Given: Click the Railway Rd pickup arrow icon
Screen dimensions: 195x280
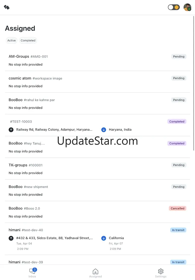Looking at the screenshot, I should pos(11,130).
